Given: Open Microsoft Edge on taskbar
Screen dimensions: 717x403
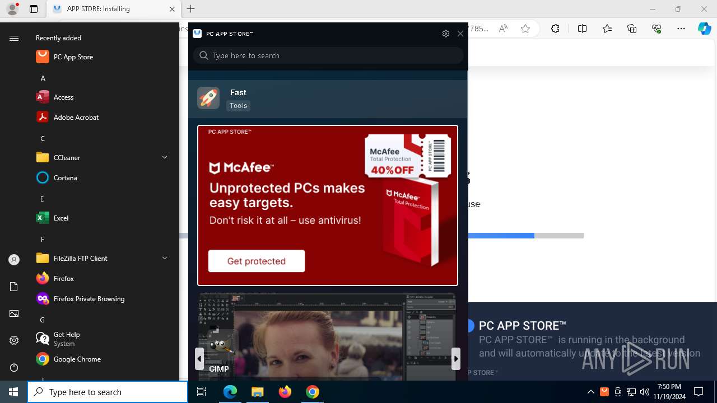Looking at the screenshot, I should [x=230, y=392].
